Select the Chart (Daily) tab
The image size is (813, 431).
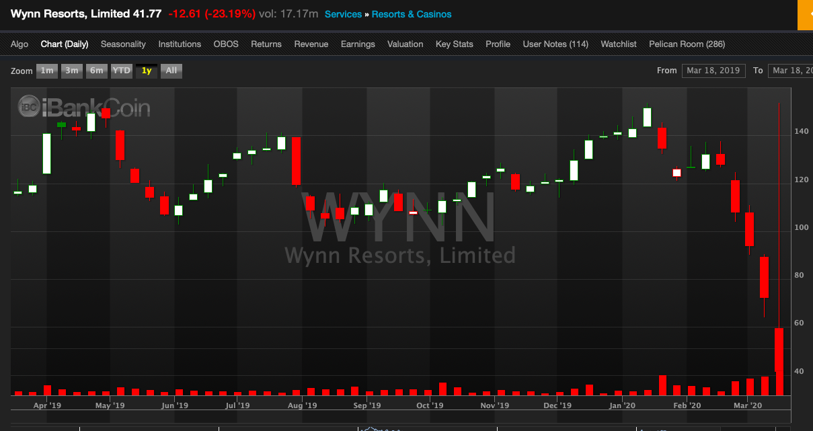coord(65,44)
